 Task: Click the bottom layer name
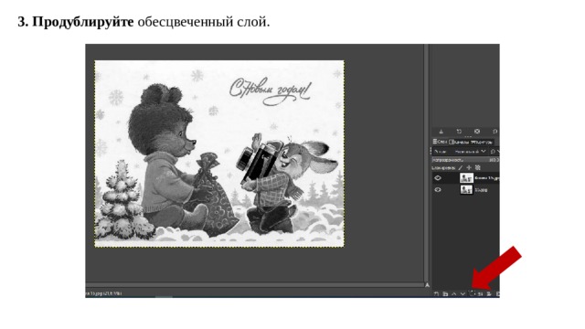pos(481,190)
